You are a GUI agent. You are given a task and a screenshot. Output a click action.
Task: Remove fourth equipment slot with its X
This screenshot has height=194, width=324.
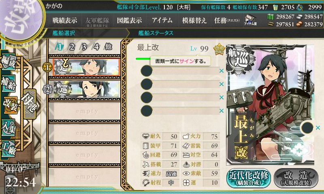pyautogui.click(x=222, y=111)
